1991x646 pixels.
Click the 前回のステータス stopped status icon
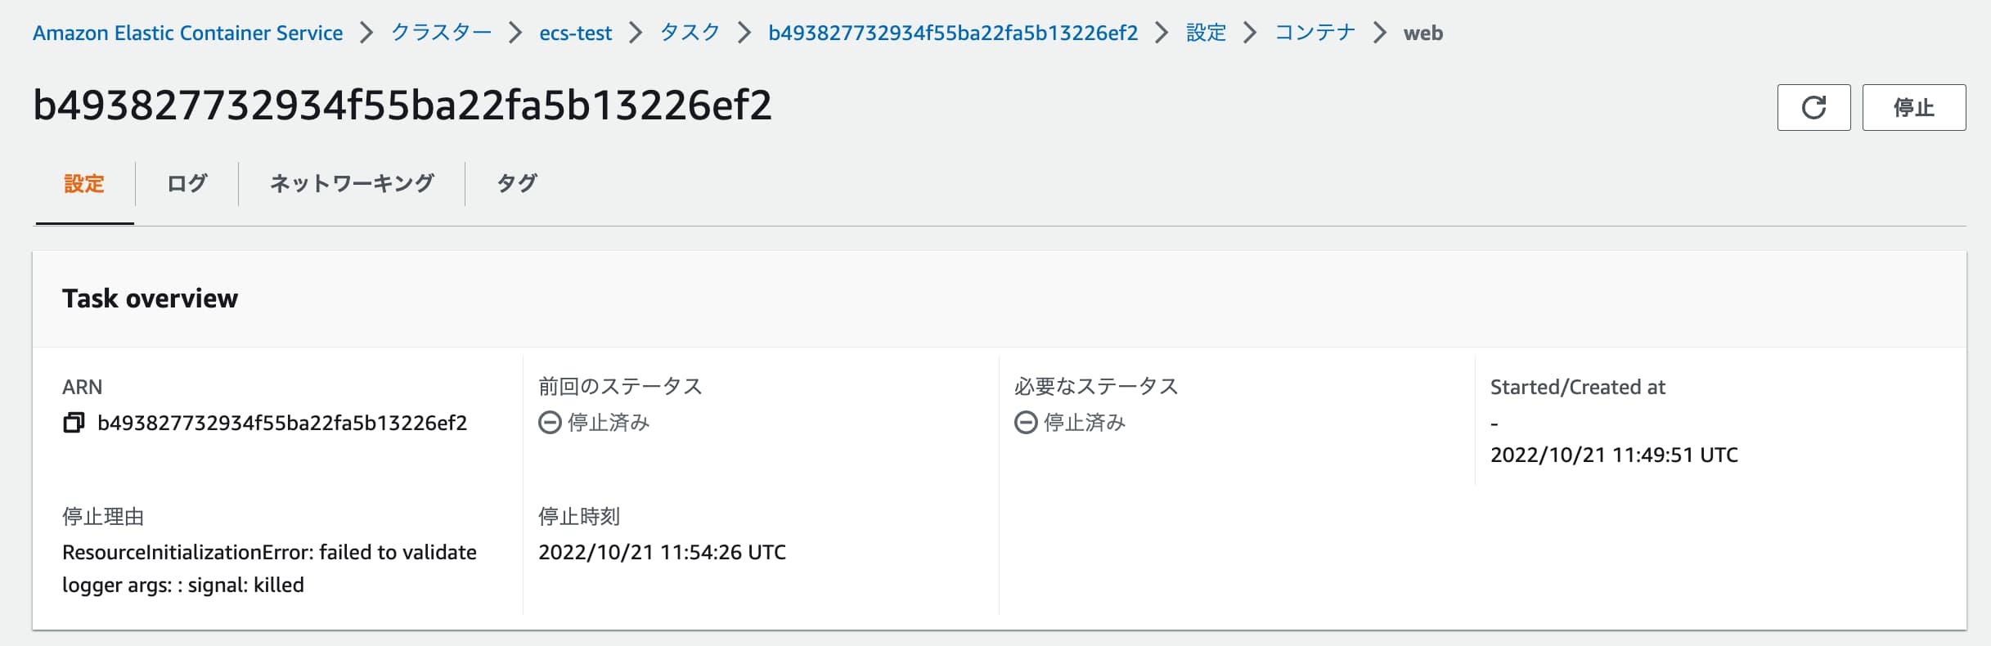[x=550, y=423]
